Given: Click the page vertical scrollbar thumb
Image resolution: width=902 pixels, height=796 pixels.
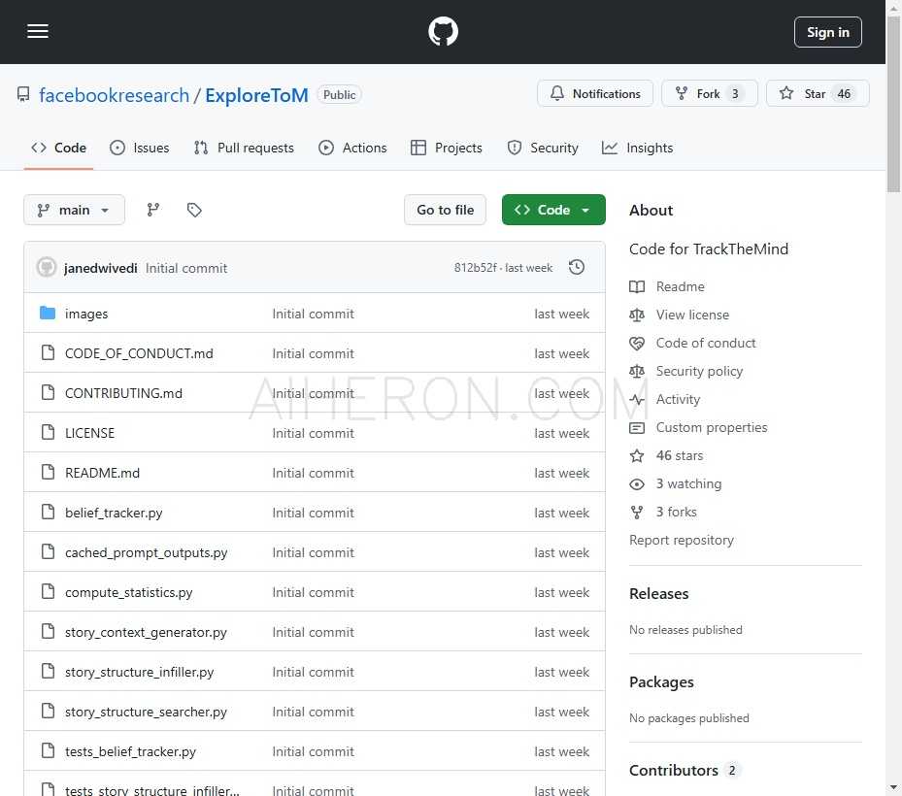Looking at the screenshot, I should pyautogui.click(x=893, y=102).
